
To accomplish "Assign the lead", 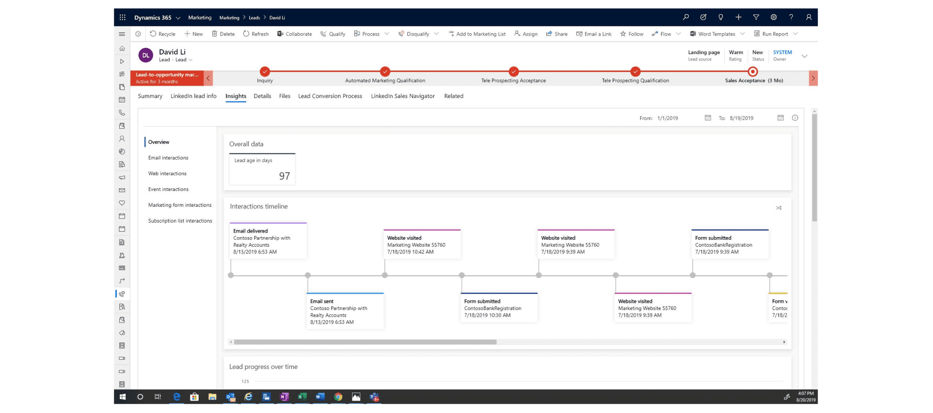I will 526,34.
